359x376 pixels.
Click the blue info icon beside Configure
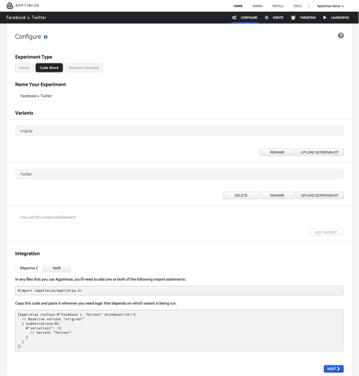46,37
